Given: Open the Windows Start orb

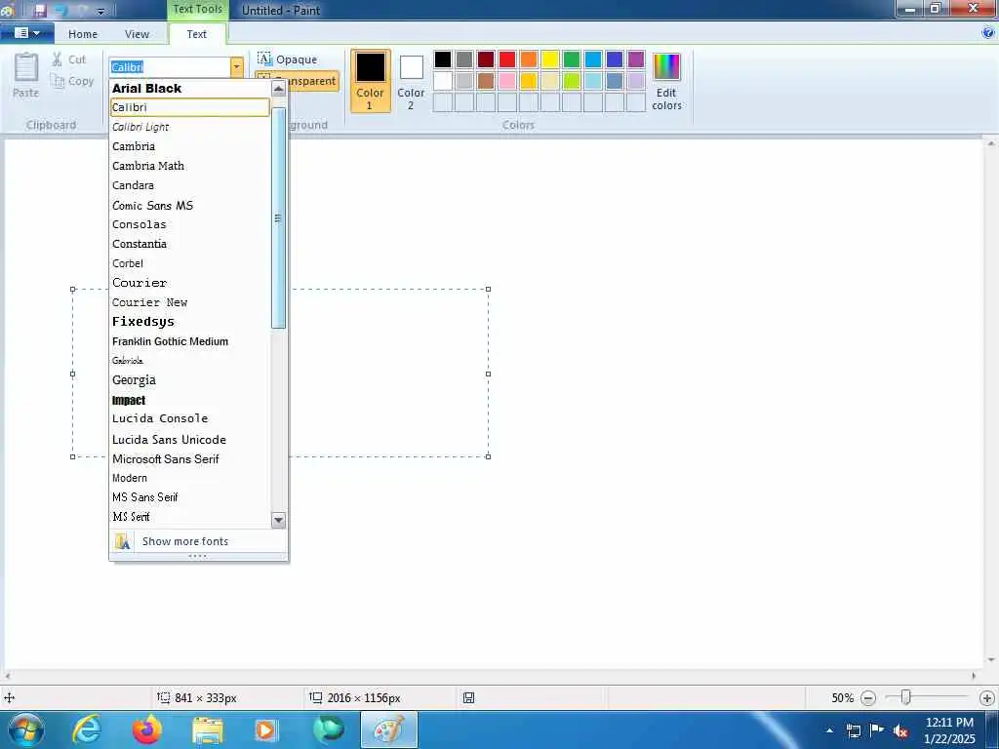Looking at the screenshot, I should point(25,729).
